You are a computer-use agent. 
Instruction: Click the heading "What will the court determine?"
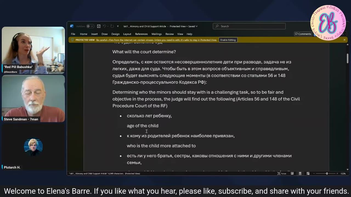click(144, 52)
